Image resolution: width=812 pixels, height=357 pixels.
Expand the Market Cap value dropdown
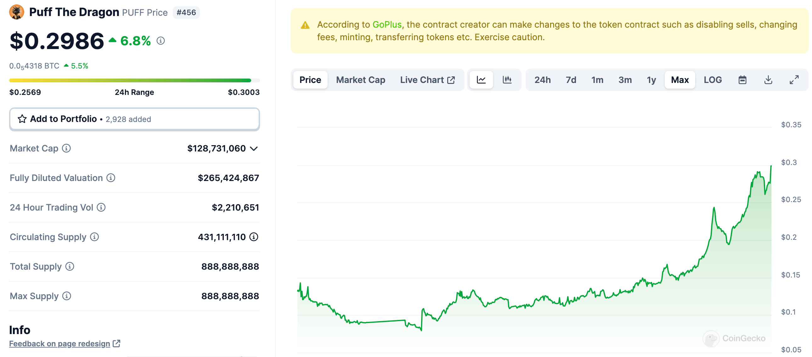click(254, 149)
